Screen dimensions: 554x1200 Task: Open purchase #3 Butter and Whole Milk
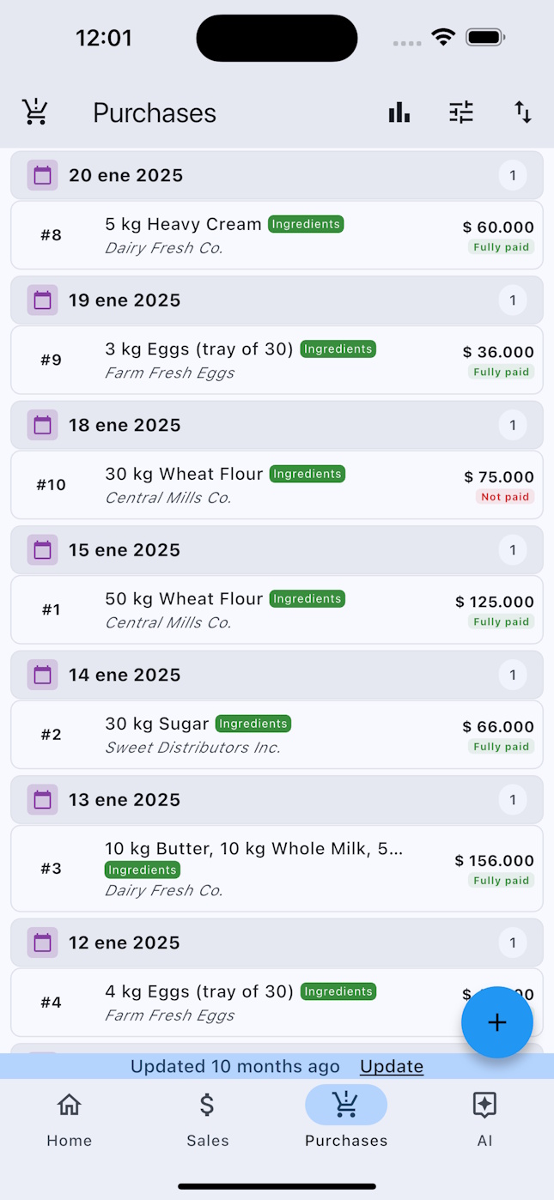[x=277, y=869]
